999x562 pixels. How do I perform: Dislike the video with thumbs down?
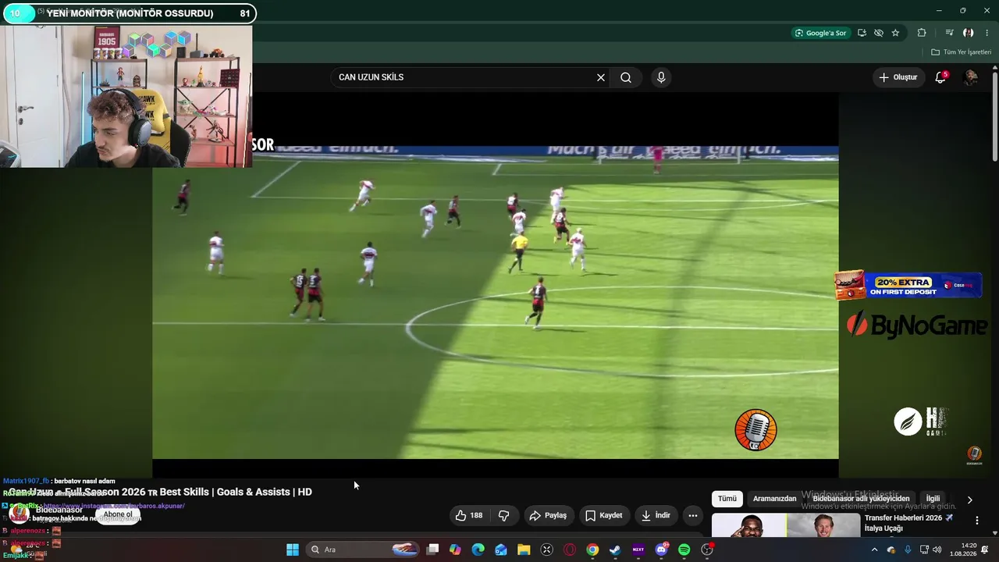[504, 515]
